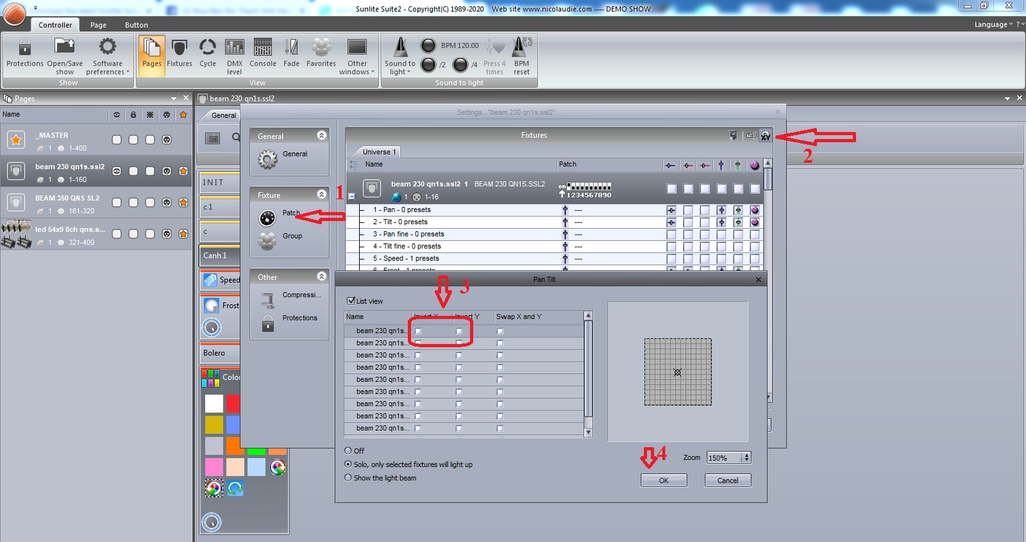Select the BPM /2 divider knob
Viewport: 1026px width, 542px height.
pyautogui.click(x=428, y=65)
